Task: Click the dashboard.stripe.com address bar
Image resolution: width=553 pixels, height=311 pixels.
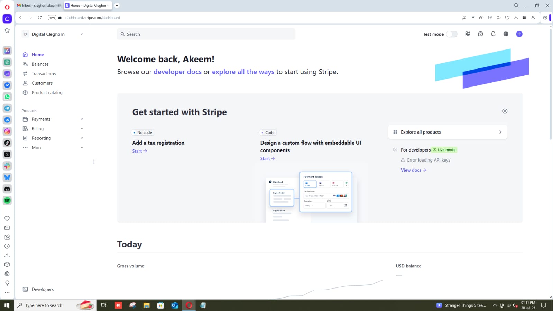Action: coord(92,18)
